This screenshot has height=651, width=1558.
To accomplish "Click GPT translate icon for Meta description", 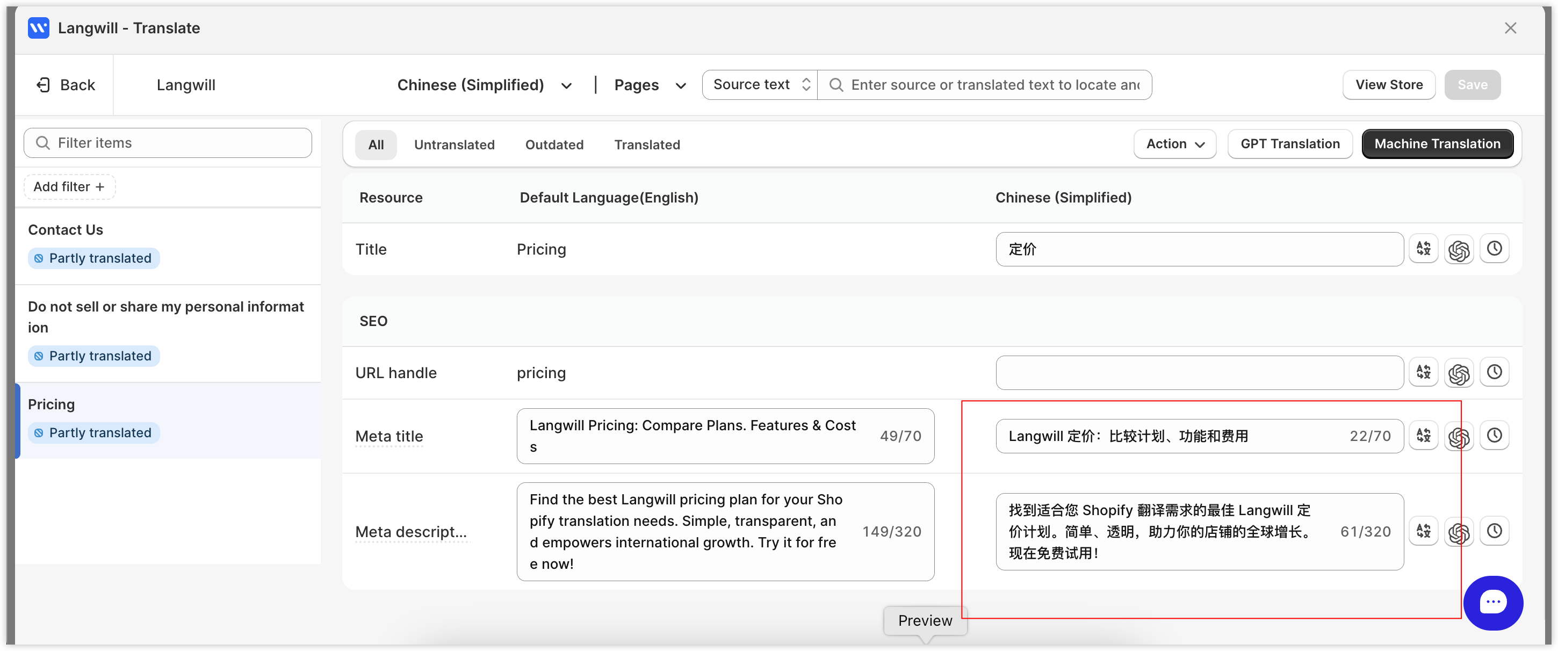I will [x=1459, y=531].
